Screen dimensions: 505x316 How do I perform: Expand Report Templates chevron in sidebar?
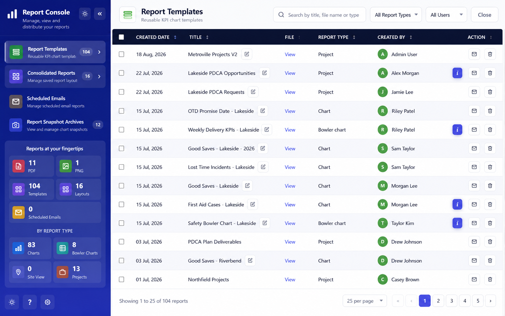pos(99,52)
